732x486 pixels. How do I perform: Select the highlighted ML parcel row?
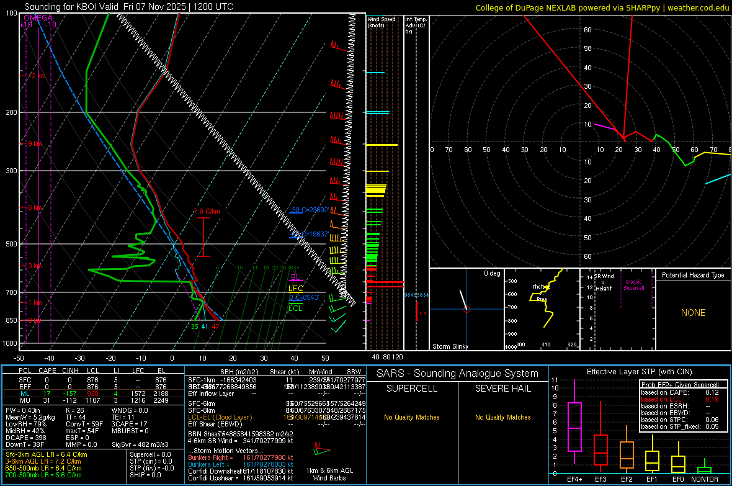pos(94,394)
